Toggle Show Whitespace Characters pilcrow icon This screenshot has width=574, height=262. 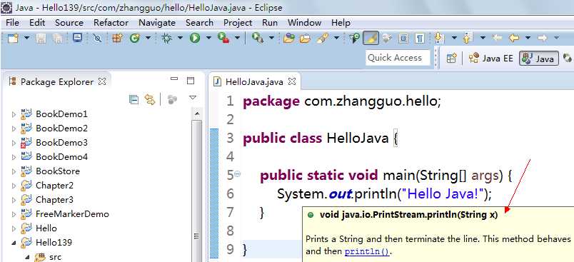pos(420,38)
